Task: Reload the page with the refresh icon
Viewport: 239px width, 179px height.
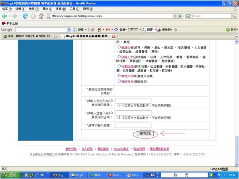Action: pyautogui.click(x=25, y=16)
